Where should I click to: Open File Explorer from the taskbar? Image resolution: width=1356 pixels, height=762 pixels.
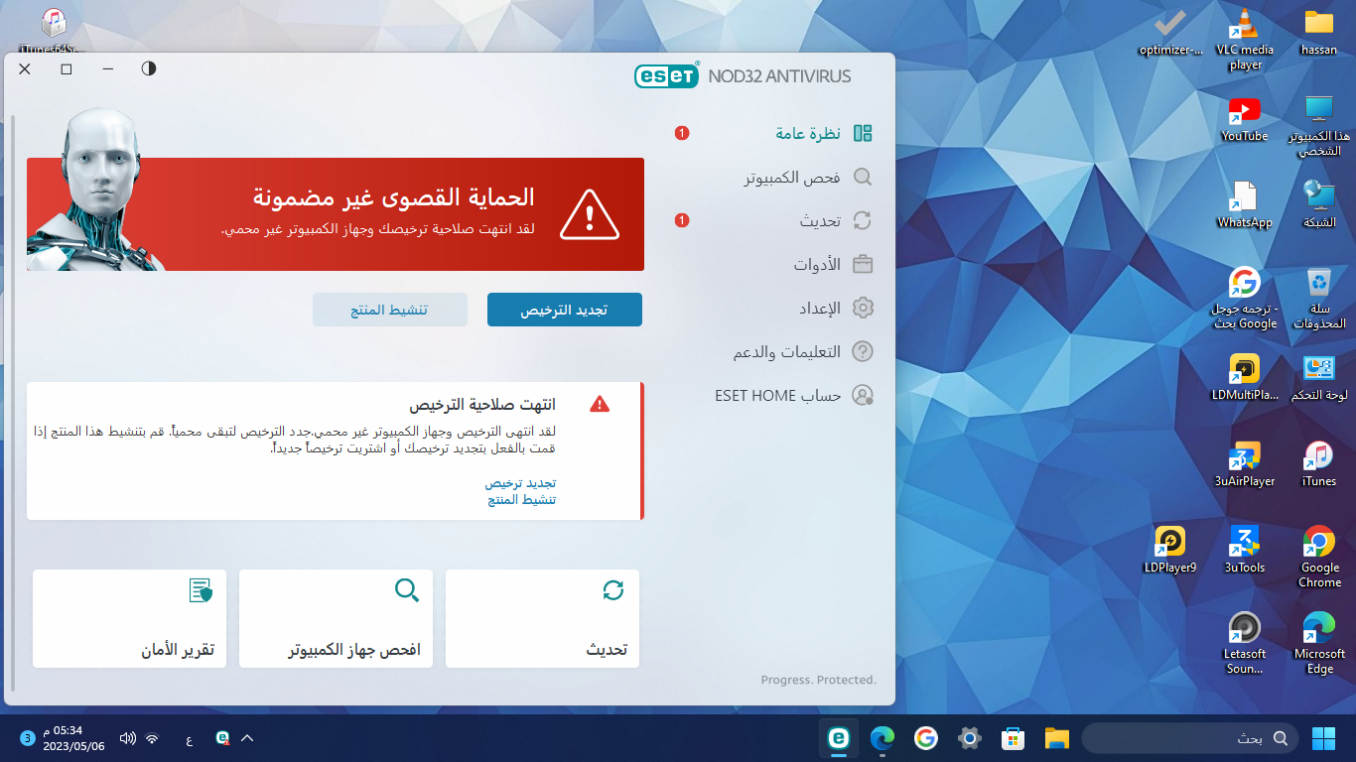1056,738
